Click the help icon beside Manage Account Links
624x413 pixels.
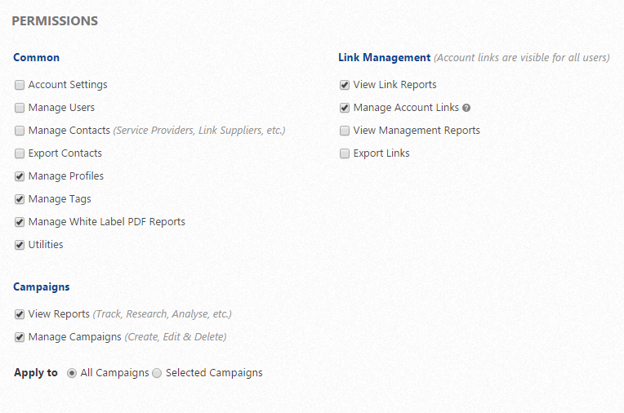click(466, 108)
